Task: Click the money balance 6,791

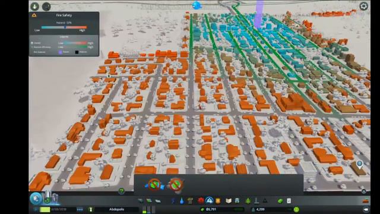Action: 211,209
